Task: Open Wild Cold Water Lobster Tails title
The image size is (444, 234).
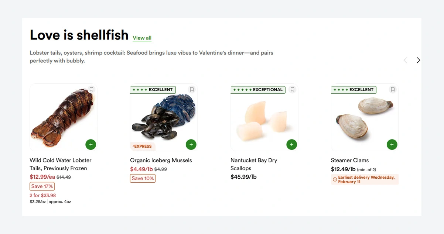Action: coord(60,164)
